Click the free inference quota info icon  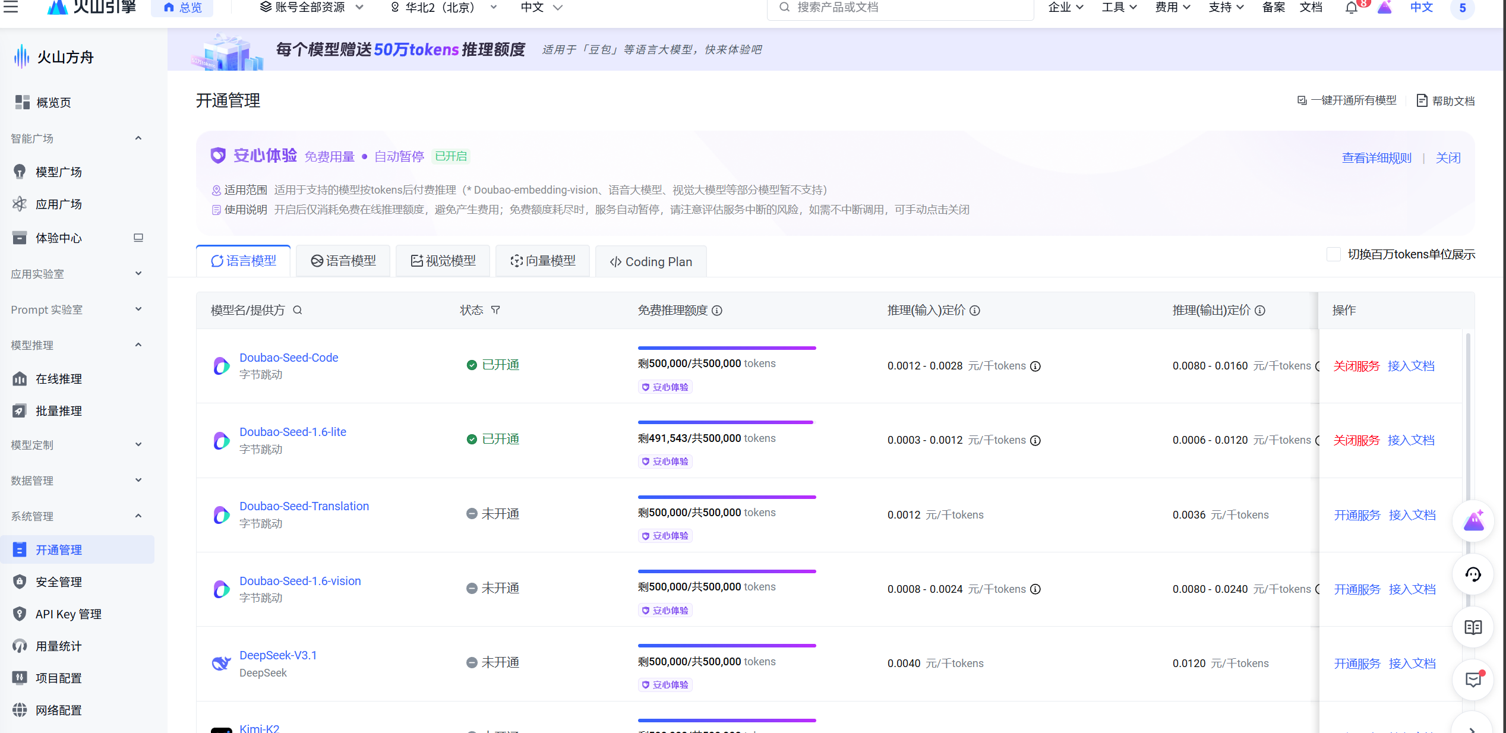[717, 310]
